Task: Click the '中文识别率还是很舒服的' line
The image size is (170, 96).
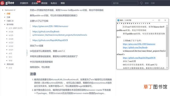Action: (41, 62)
